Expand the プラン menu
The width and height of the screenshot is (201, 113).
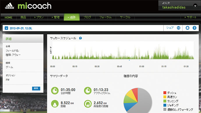pos(39,17)
